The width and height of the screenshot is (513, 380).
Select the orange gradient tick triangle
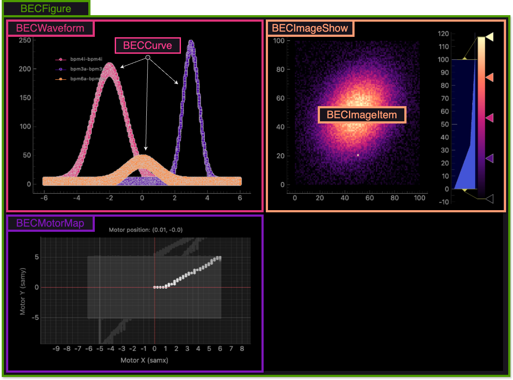point(490,78)
